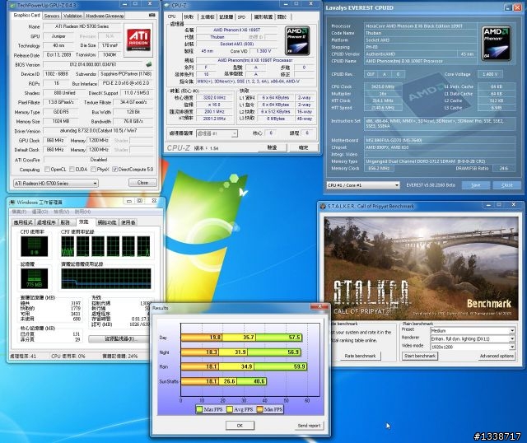Viewport: 527px width, 443px height.
Task: Click the Avg FPS yellow legend swatch
Action: [x=230, y=409]
